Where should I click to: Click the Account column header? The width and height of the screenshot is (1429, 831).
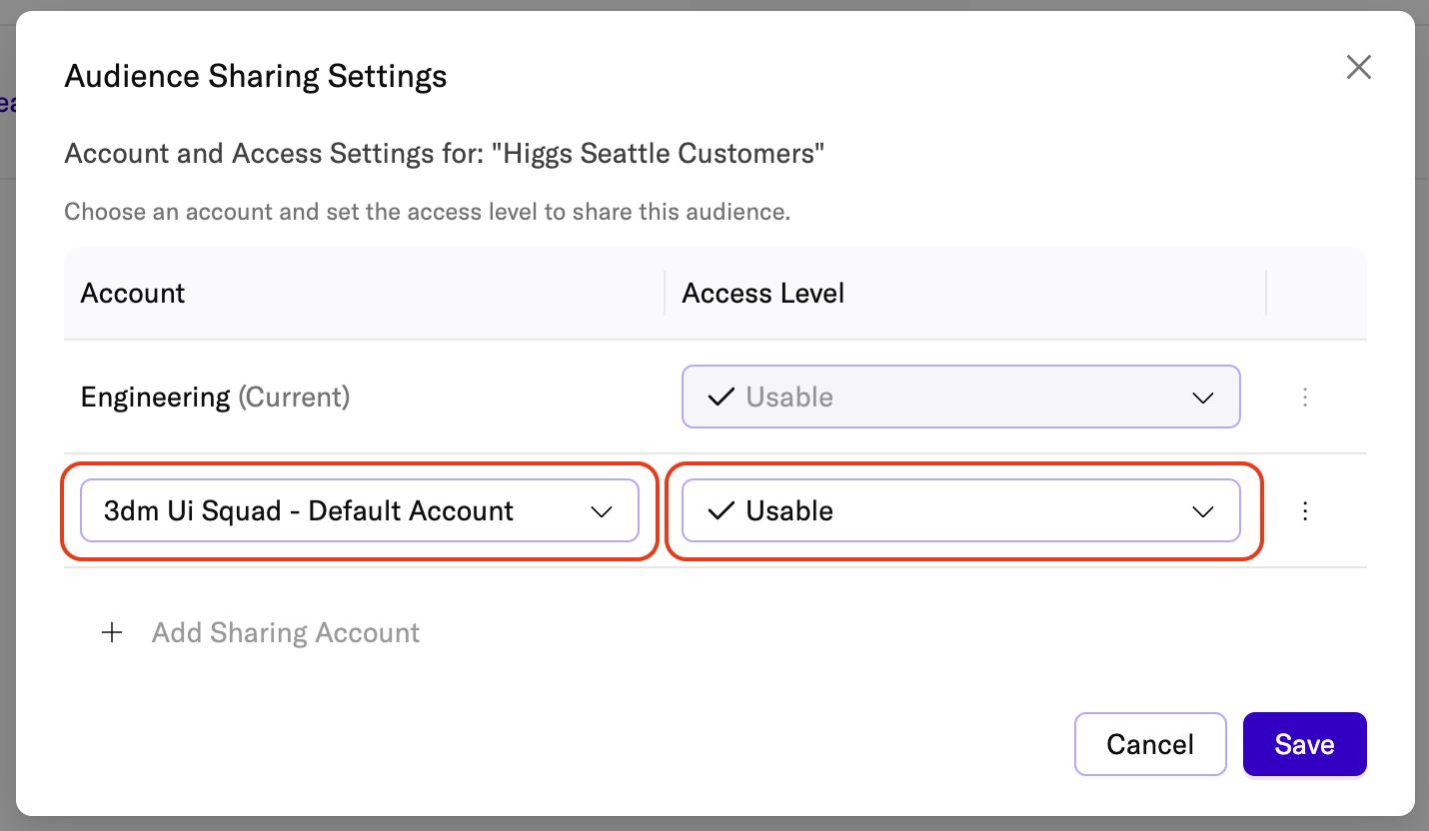coord(133,294)
